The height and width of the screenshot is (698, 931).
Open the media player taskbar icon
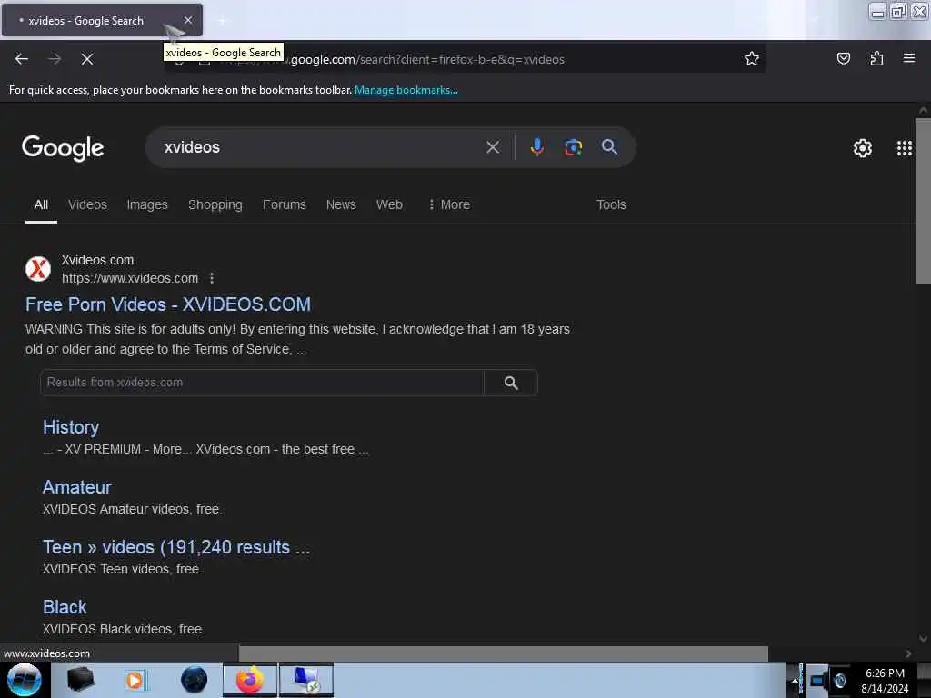[135, 680]
